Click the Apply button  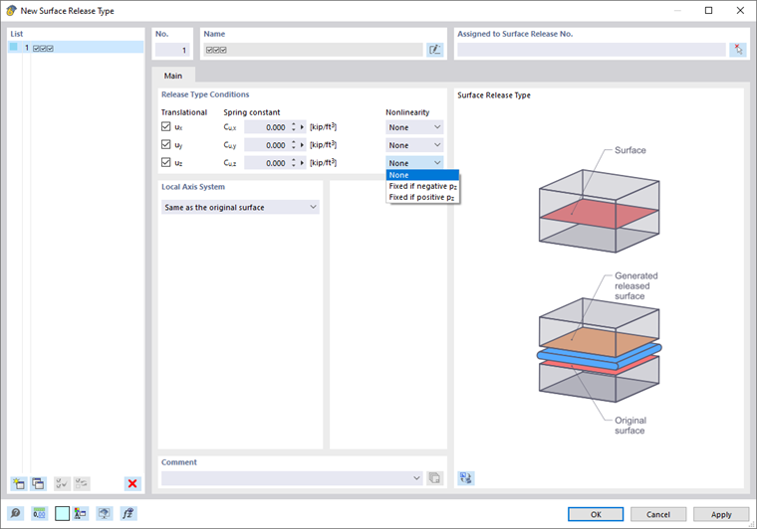coord(721,514)
